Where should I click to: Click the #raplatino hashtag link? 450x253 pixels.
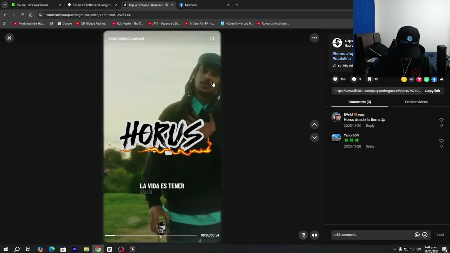tap(342, 59)
